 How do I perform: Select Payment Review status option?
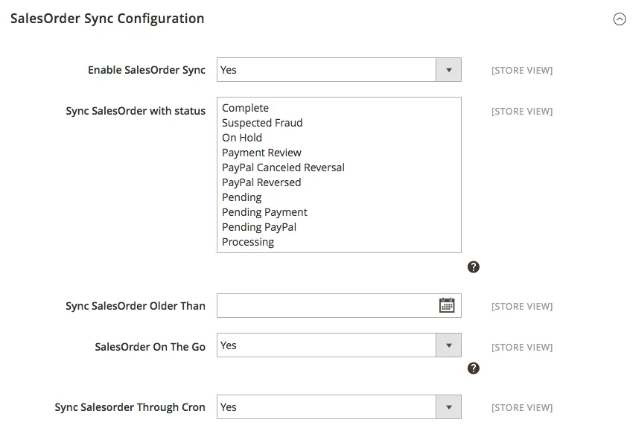(x=261, y=153)
